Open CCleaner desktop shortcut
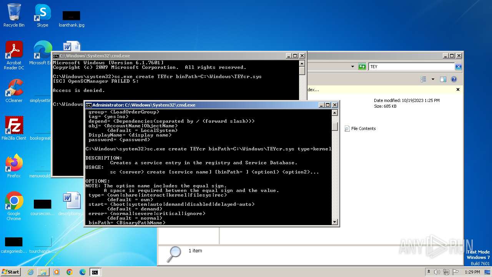This screenshot has width=492, height=277. pos(14,91)
